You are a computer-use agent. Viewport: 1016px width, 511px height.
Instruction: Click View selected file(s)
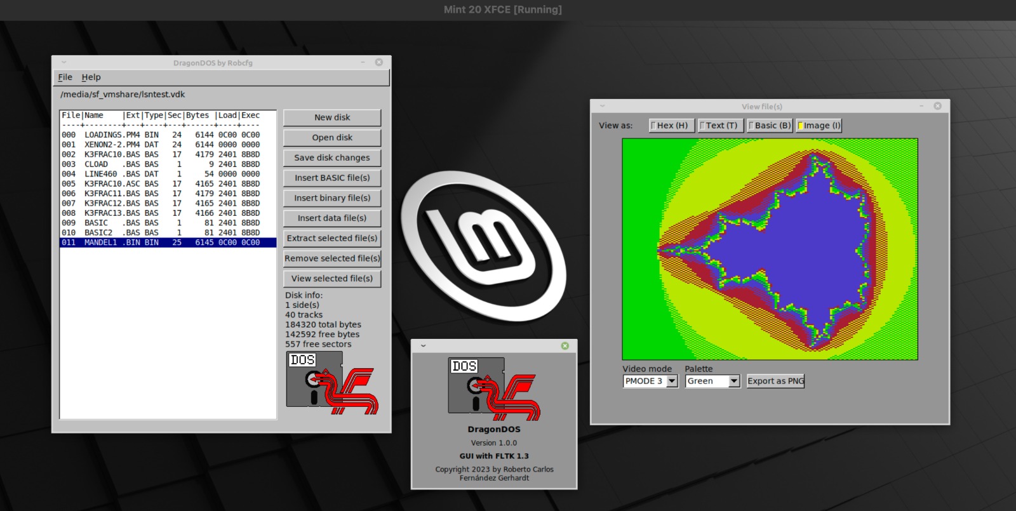[332, 279]
